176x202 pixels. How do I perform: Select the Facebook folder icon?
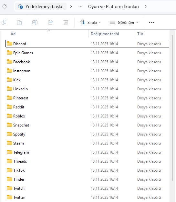[x=9, y=62]
